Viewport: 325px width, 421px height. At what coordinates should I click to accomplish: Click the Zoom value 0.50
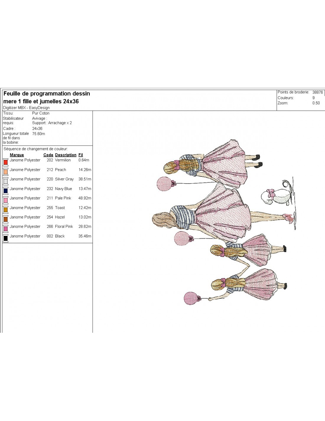(316, 103)
